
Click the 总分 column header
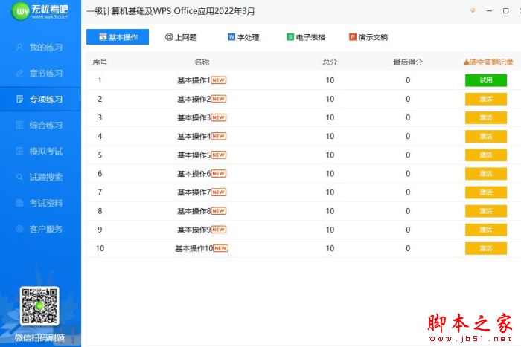[330, 62]
